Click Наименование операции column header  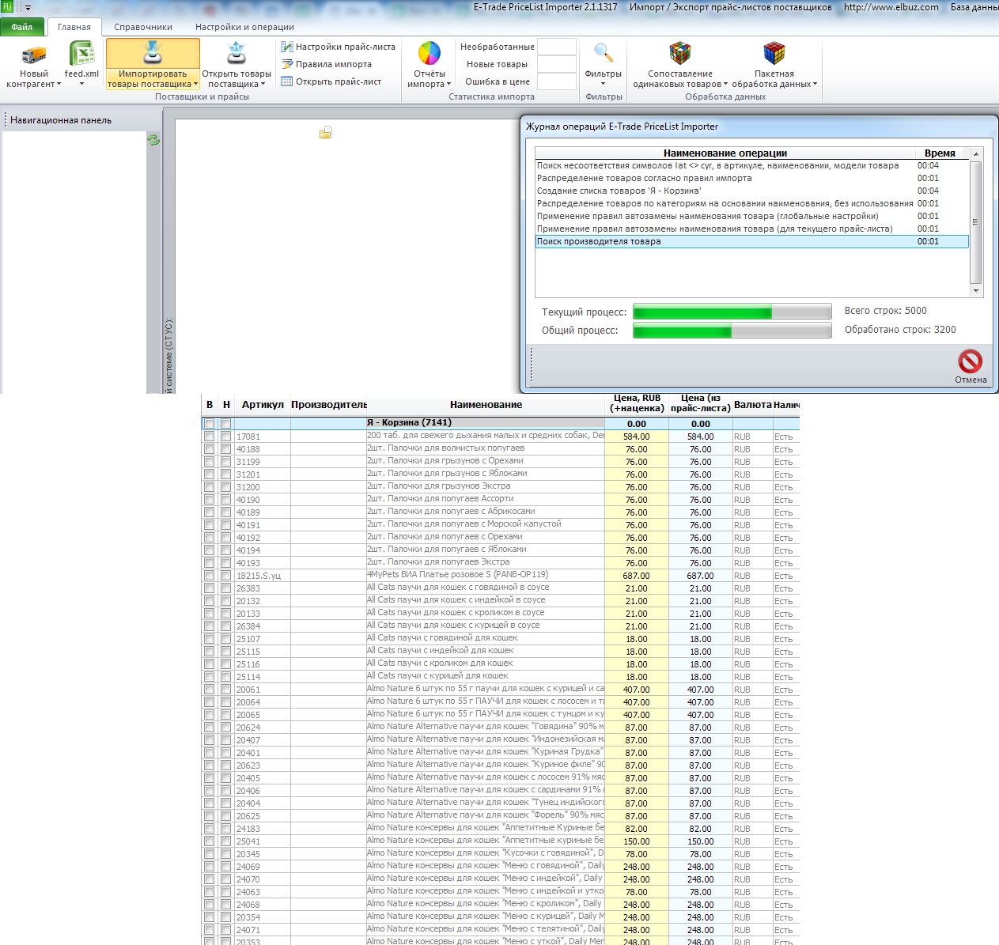[x=725, y=153]
